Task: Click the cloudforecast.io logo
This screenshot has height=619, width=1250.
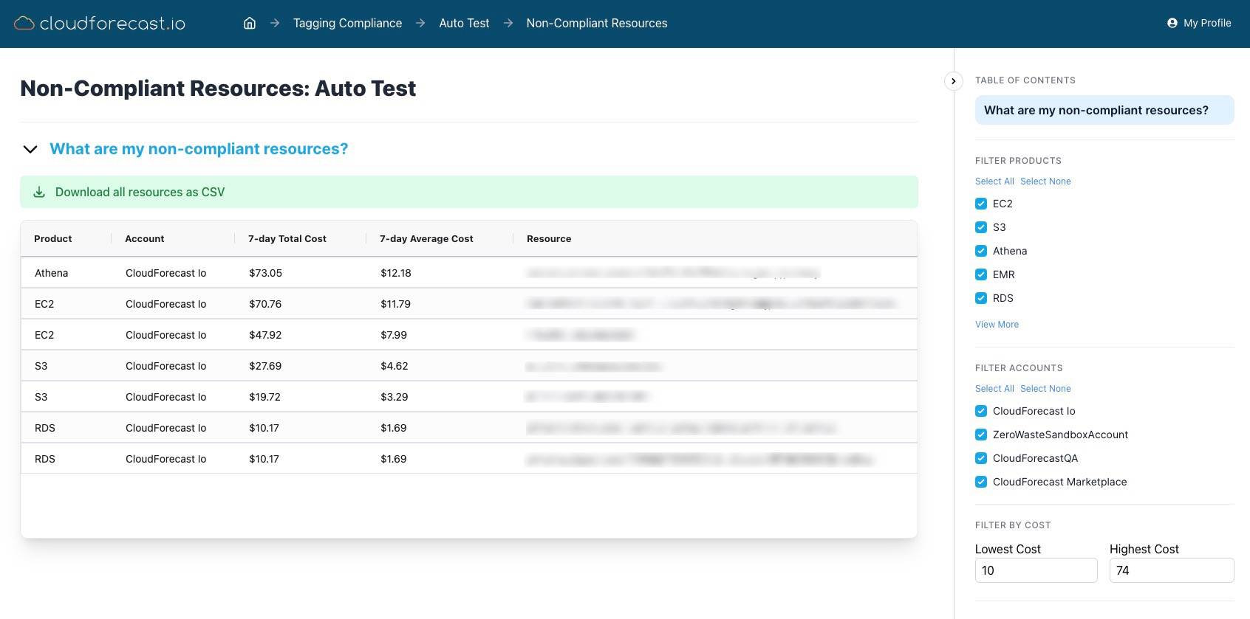Action: (x=100, y=24)
